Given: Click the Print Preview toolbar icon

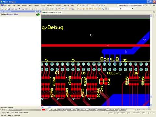Looking at the screenshot, I should [16, 9].
